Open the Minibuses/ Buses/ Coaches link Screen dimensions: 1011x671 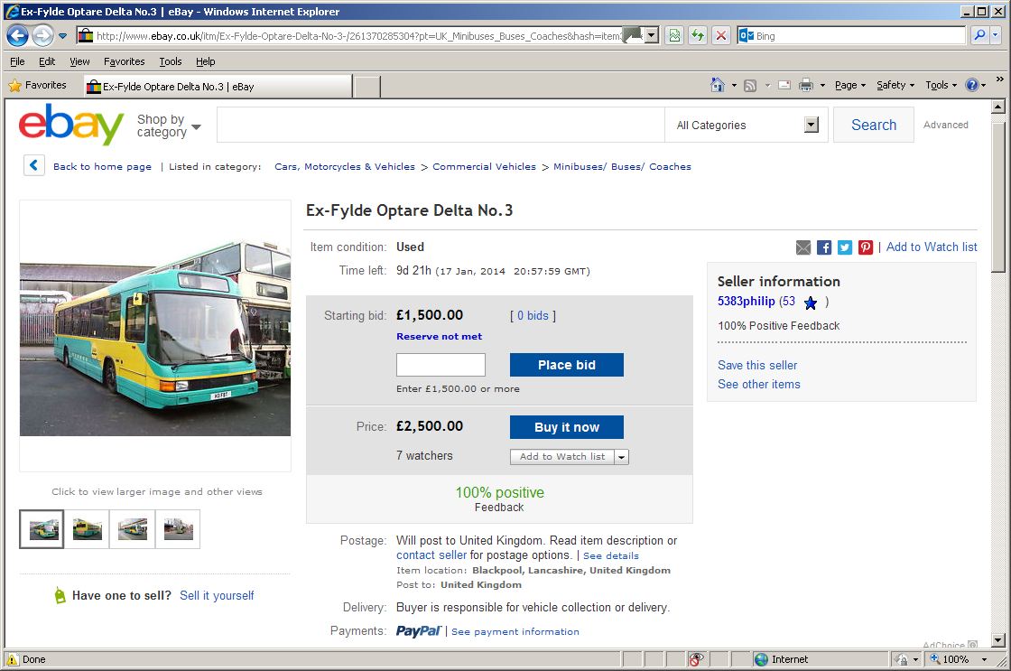[x=622, y=166]
